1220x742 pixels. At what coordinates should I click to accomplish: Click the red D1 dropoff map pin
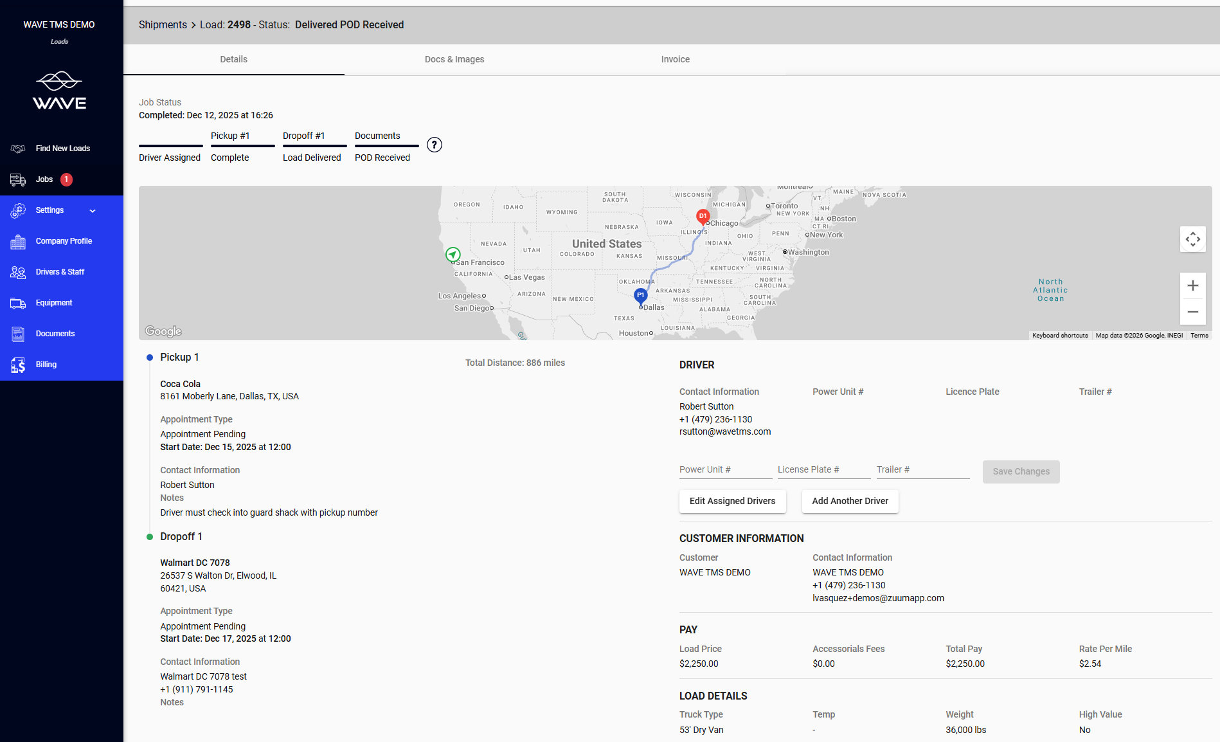point(703,216)
